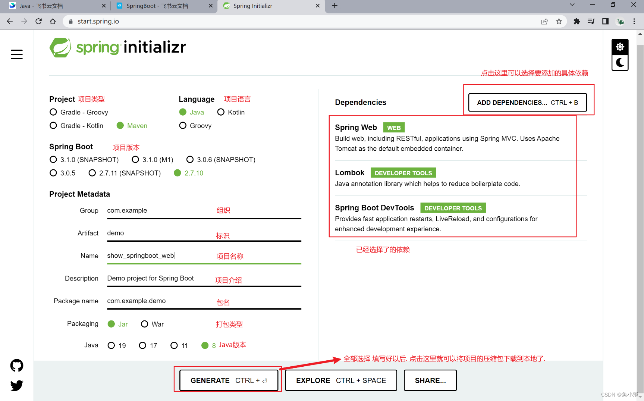Set packaging to War
The image size is (644, 401).
pyautogui.click(x=153, y=324)
